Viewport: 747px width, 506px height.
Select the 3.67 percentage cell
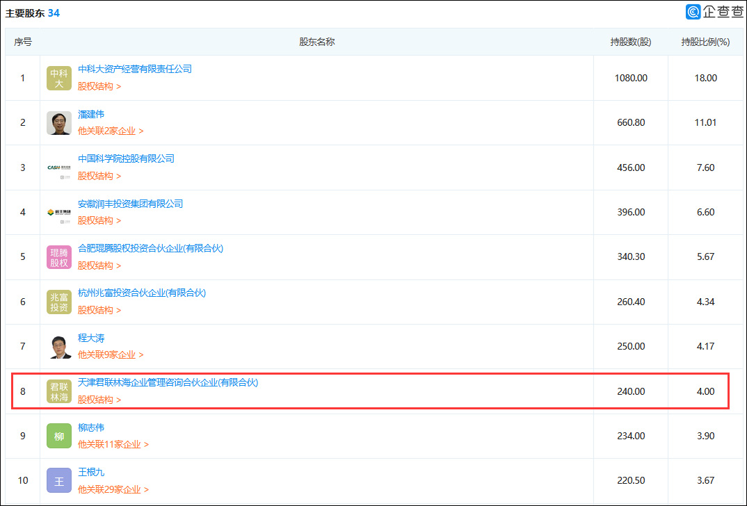pos(705,481)
